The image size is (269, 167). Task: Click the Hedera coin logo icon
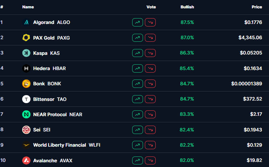tap(26, 68)
